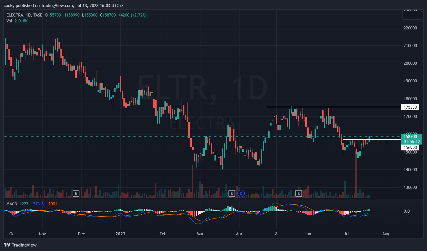
Task: Click the MACD line value −773.8
Action: click(x=37, y=204)
